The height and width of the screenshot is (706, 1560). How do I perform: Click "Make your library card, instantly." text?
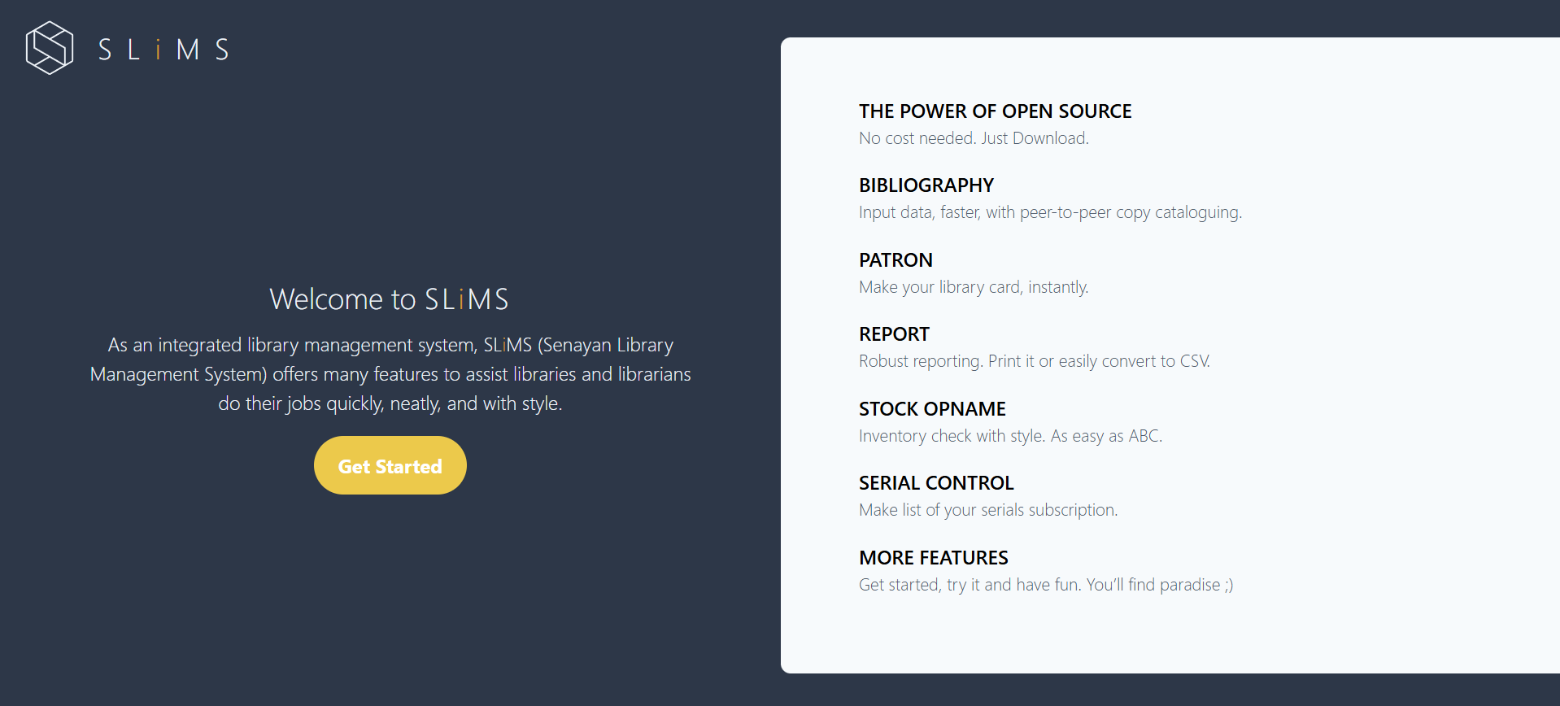coord(974,287)
